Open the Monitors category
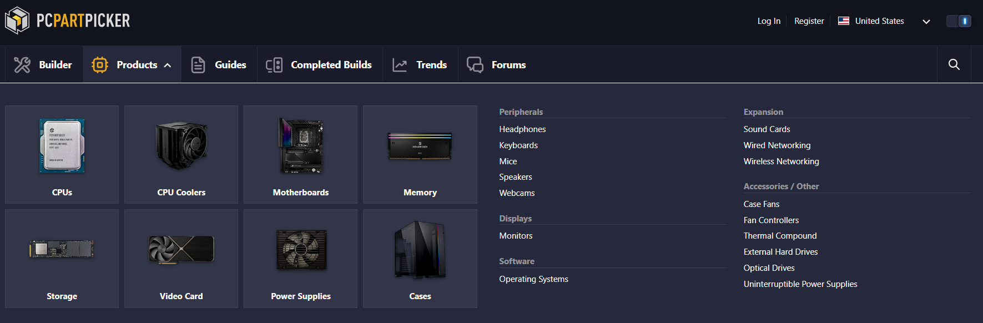This screenshot has height=323, width=983. click(x=516, y=236)
